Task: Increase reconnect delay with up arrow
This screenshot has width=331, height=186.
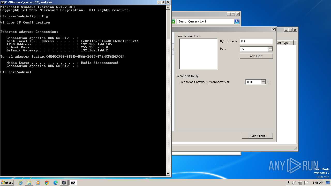Action: tap(263, 81)
